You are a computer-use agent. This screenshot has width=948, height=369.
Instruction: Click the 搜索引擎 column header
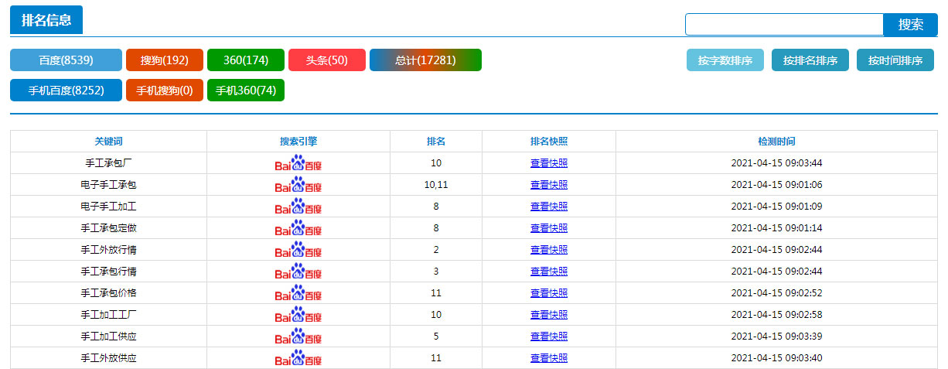pos(298,142)
